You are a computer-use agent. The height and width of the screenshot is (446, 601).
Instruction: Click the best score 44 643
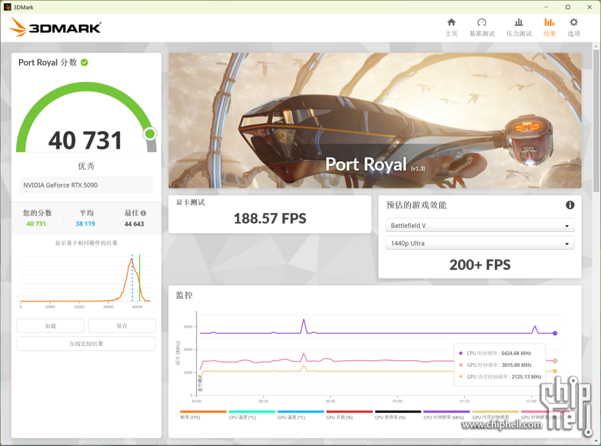134,224
